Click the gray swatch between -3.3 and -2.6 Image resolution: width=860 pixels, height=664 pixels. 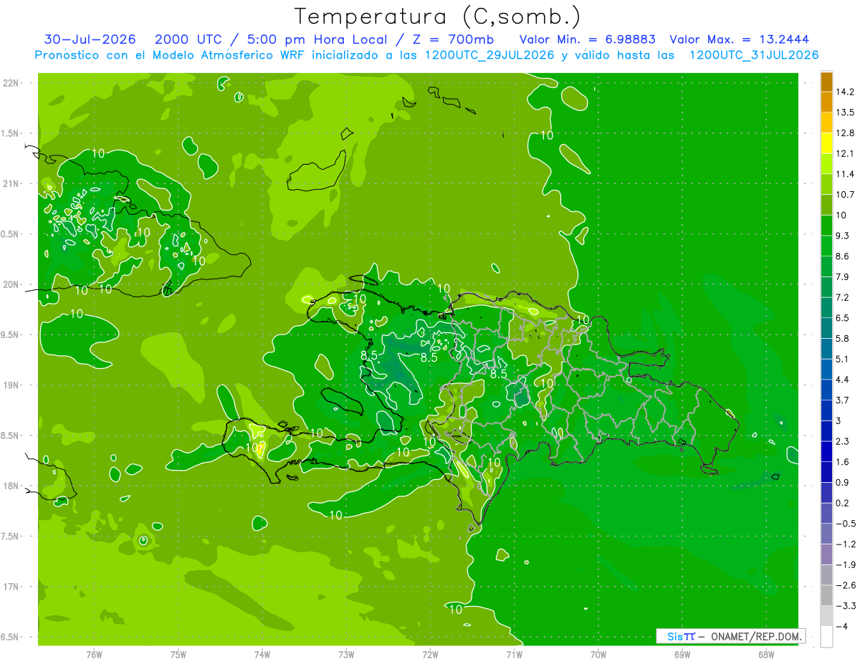coord(826,595)
